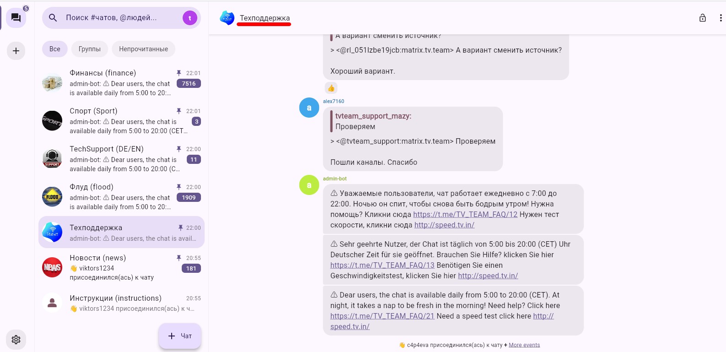
Task: Focus the chat search input field
Action: tap(117, 18)
